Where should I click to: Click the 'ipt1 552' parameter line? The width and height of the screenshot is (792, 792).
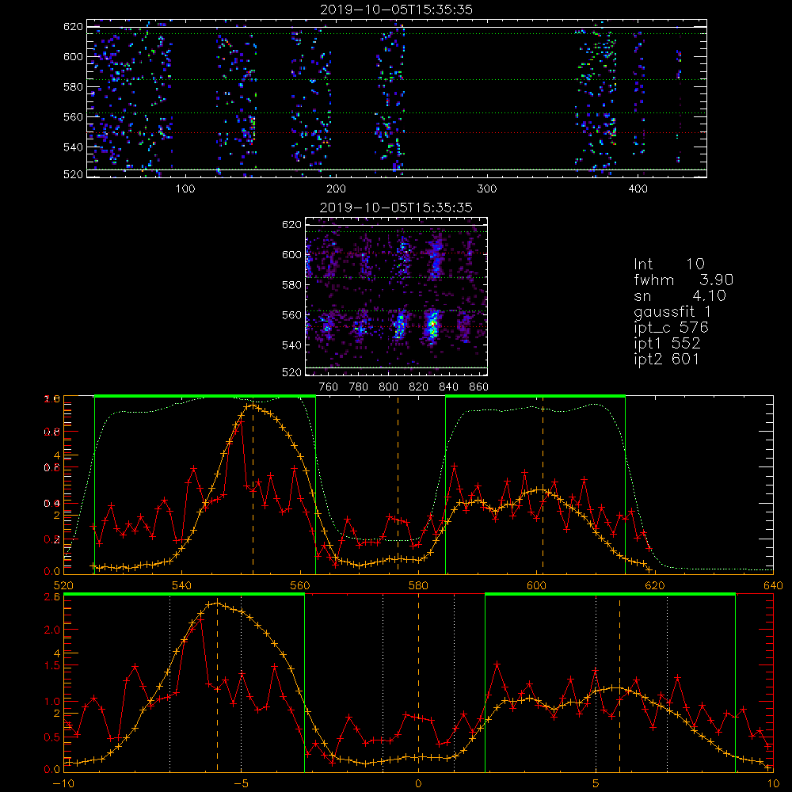667,344
